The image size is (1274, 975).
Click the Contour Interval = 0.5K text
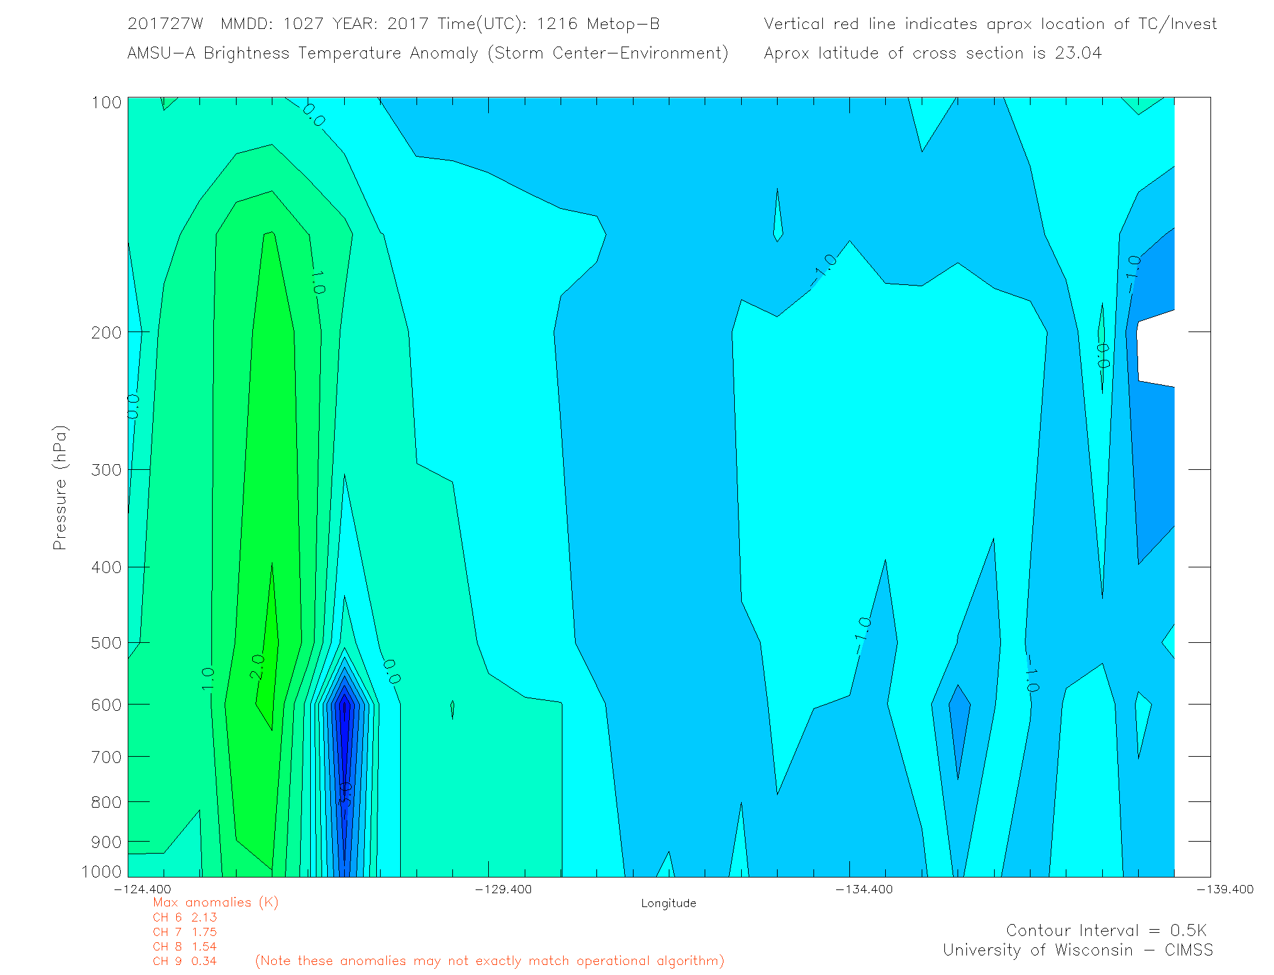1106,930
